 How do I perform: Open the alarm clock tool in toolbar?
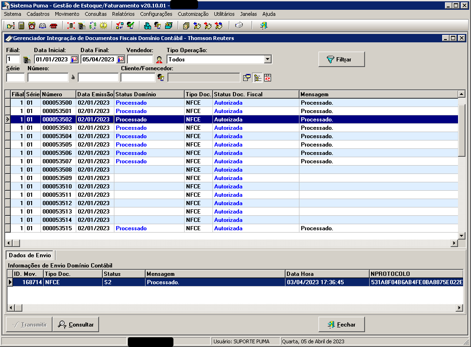(x=32, y=26)
